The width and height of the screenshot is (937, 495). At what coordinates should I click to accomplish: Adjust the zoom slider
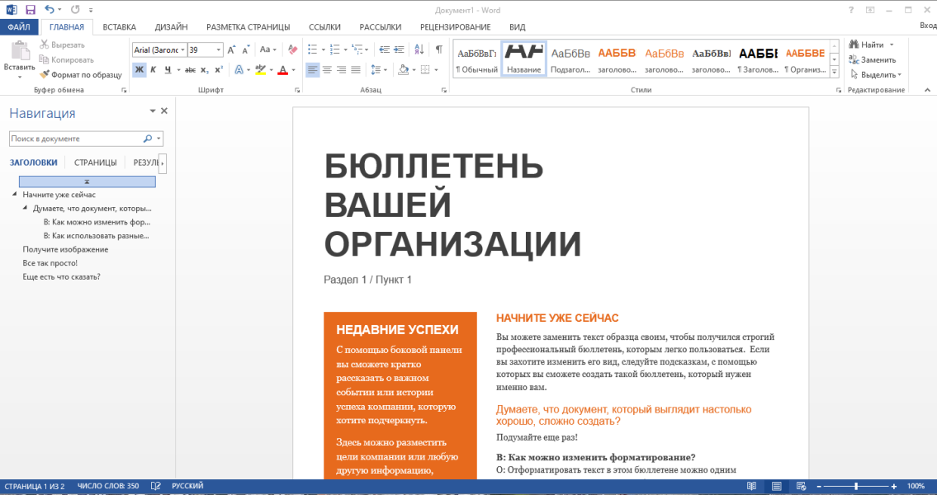(856, 486)
